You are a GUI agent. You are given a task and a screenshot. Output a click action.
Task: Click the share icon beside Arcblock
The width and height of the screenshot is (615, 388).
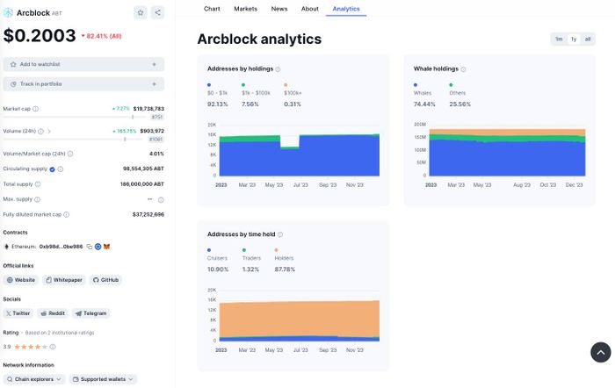157,12
